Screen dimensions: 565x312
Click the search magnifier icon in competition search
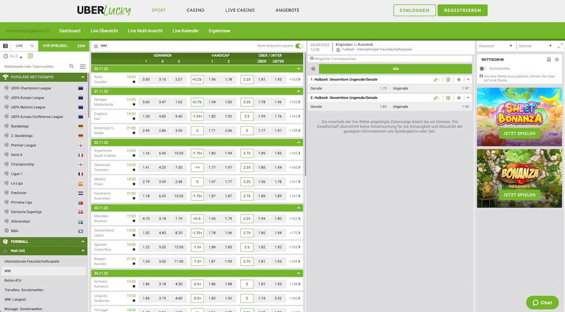pyautogui.click(x=72, y=66)
